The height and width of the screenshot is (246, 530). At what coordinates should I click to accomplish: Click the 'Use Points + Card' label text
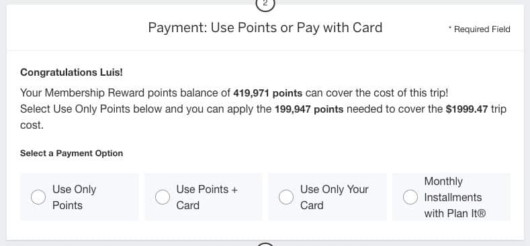coord(207,198)
